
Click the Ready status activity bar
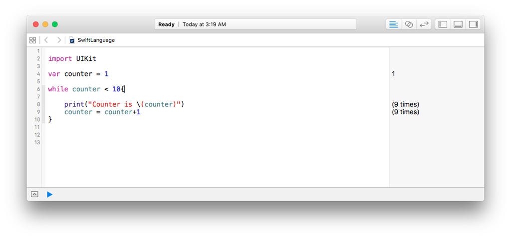click(255, 24)
